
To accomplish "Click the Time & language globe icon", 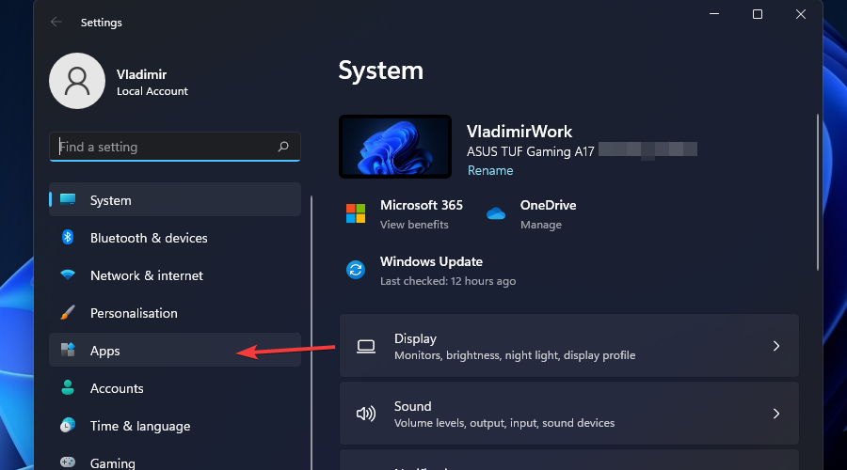I will click(68, 425).
